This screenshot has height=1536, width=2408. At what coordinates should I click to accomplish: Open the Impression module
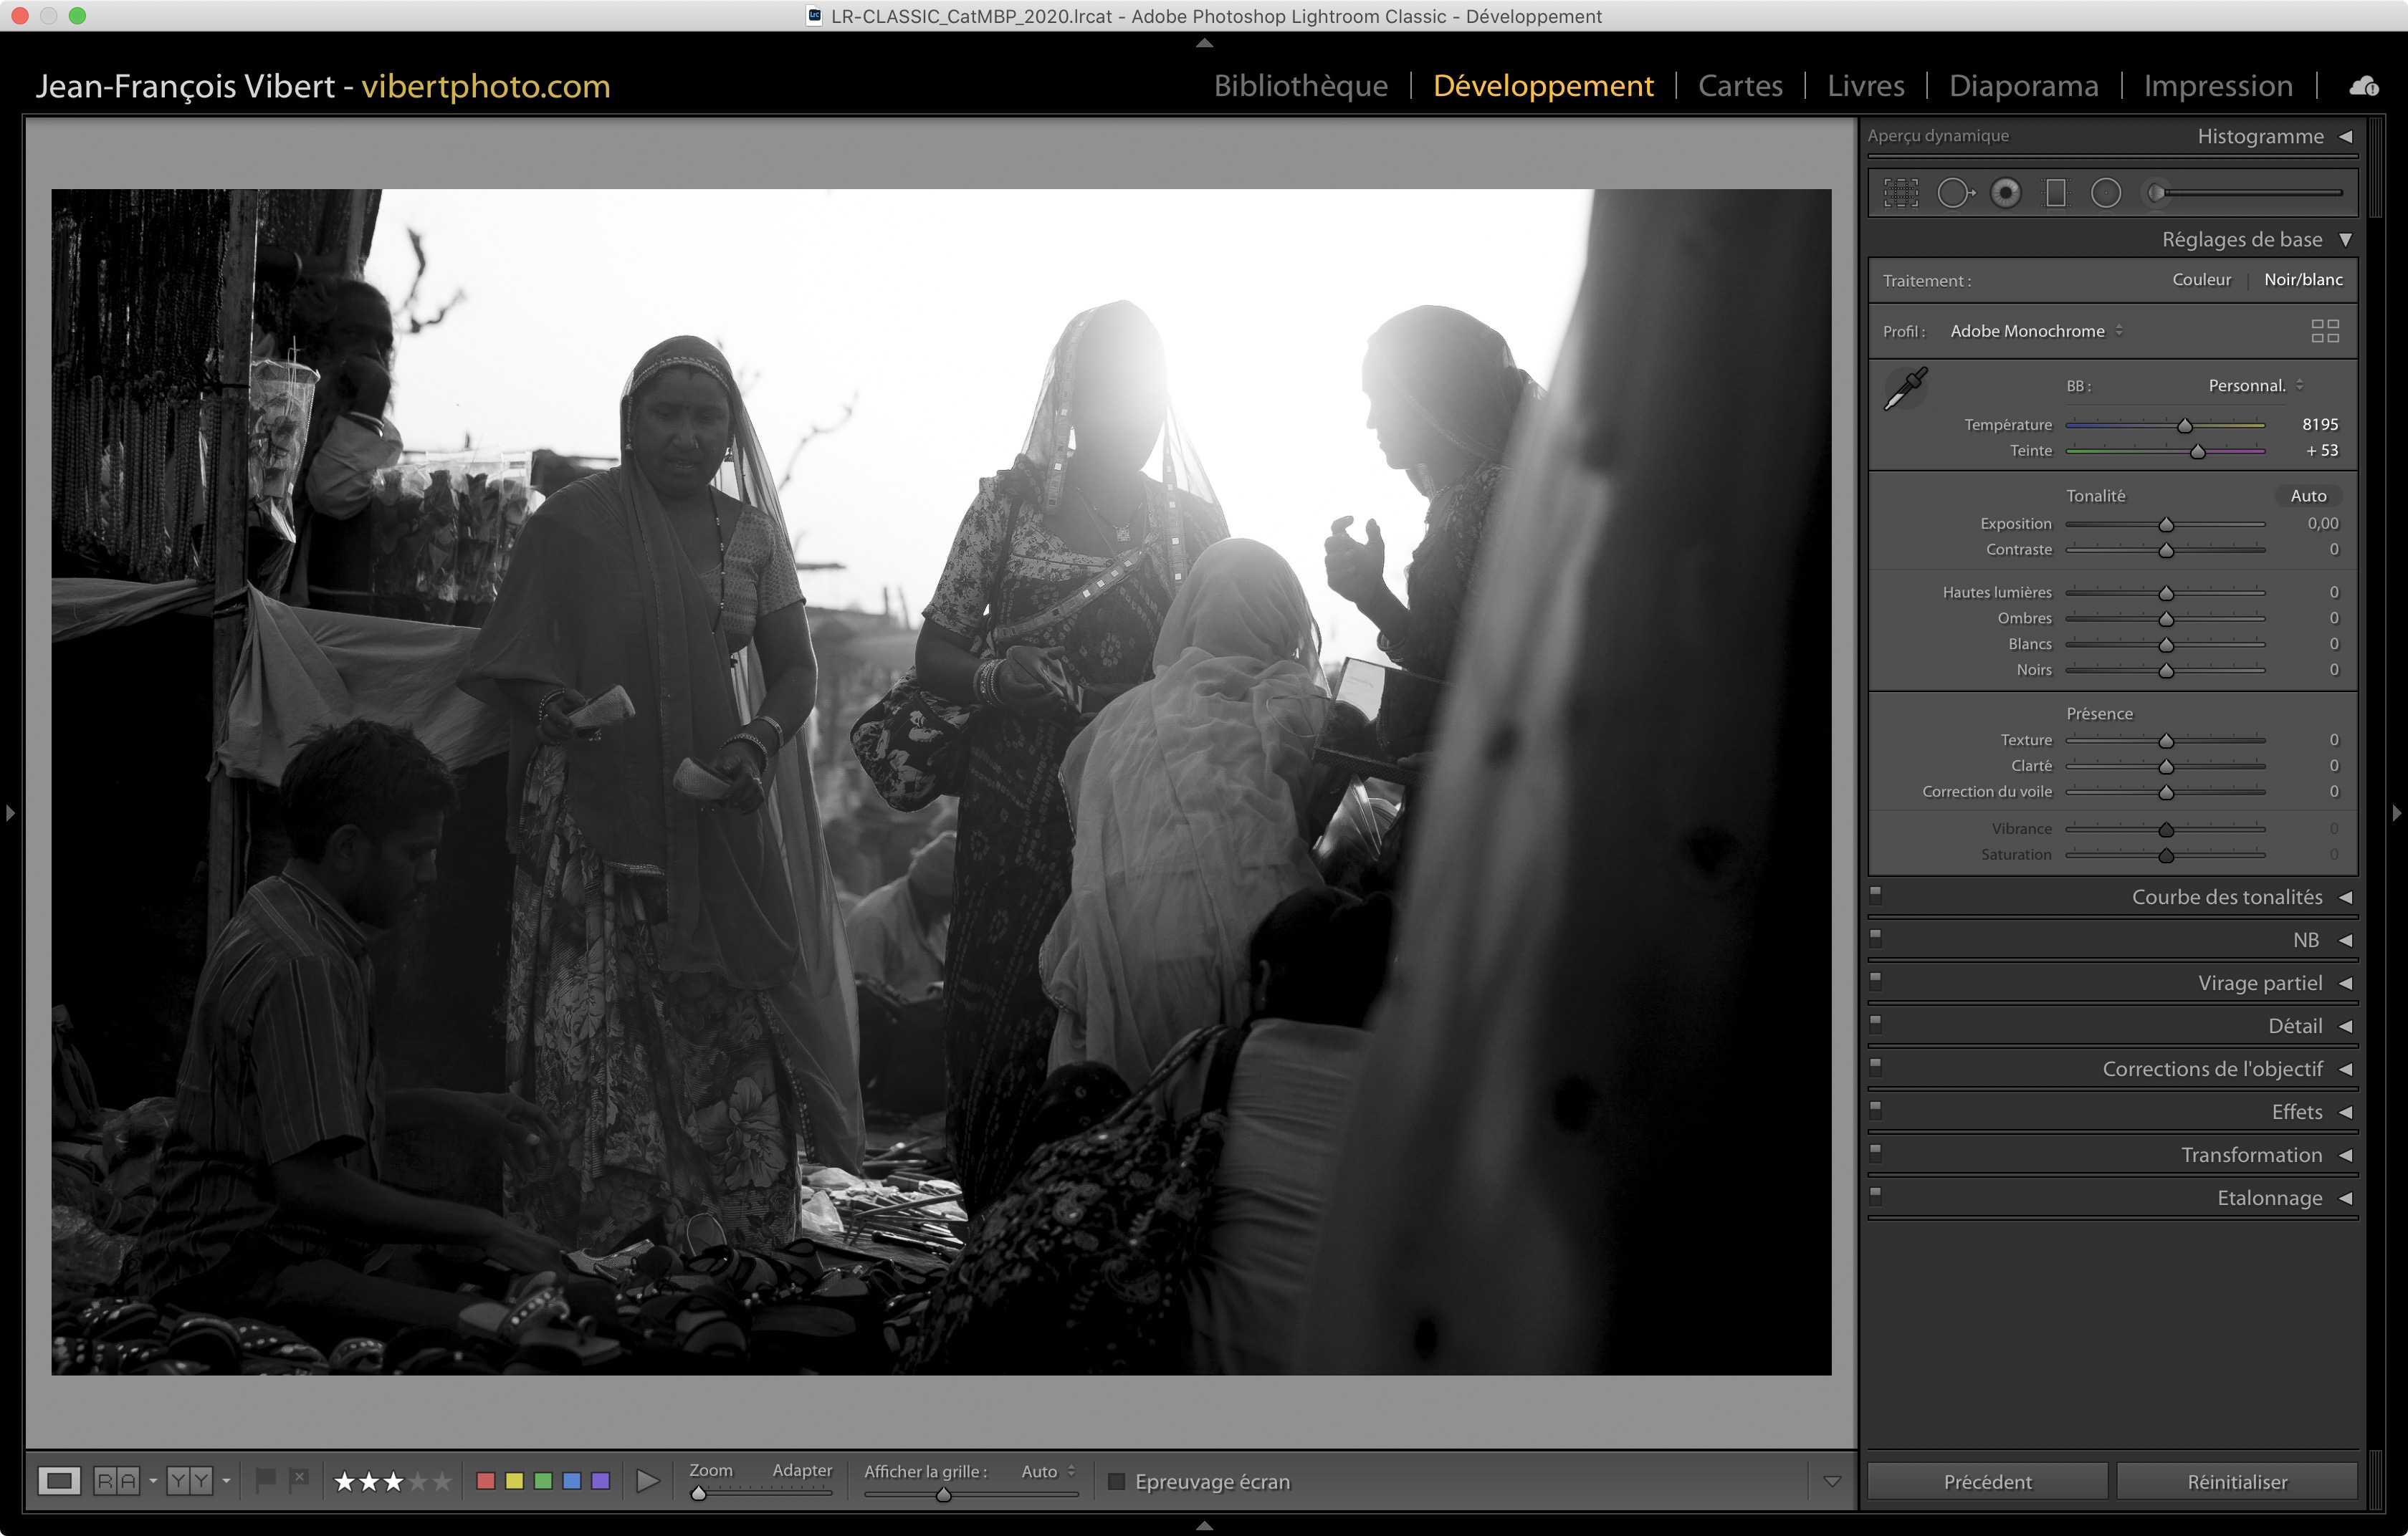click(2217, 86)
